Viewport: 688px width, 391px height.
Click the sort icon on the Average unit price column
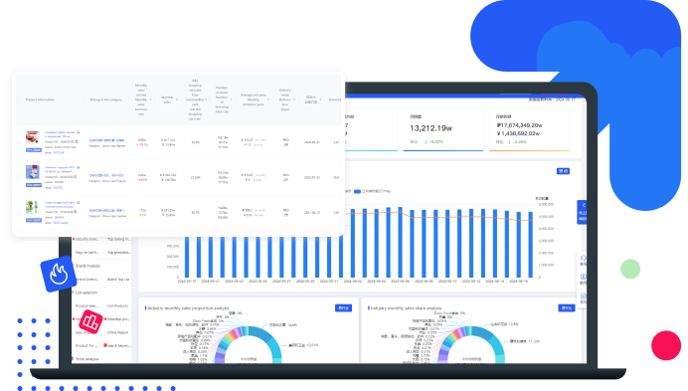268,99
